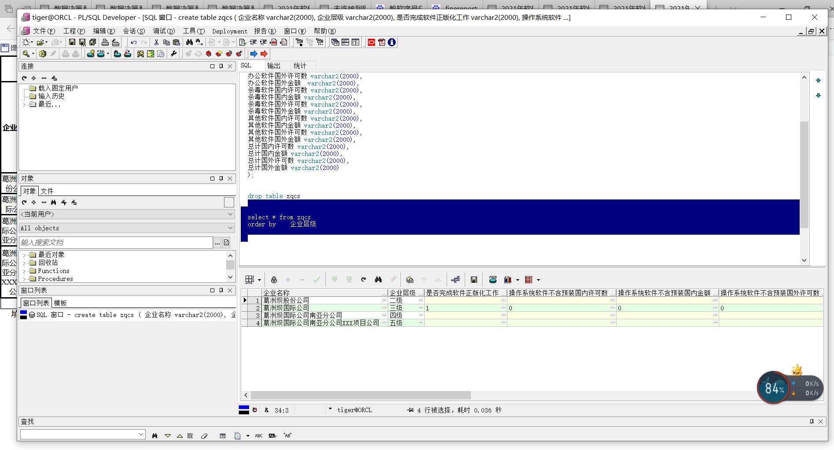Click the Export results save disk icon
Viewport: 834px width, 450px height.
[474, 280]
